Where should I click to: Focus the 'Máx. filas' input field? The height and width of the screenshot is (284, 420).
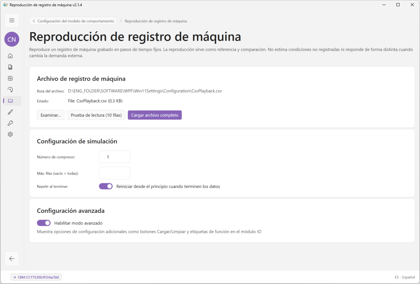(114, 173)
